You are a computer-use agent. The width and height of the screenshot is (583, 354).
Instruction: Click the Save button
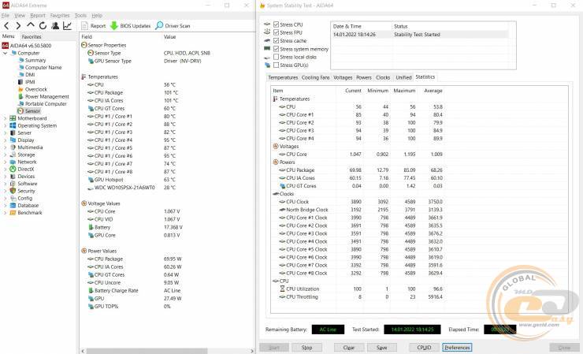pos(381,348)
